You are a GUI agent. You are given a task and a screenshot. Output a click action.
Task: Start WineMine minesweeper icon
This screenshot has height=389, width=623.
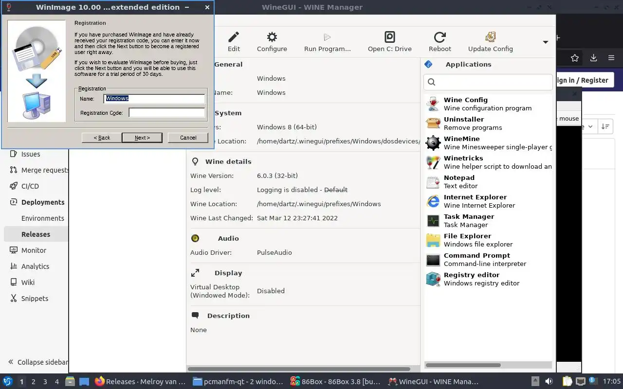click(x=433, y=142)
